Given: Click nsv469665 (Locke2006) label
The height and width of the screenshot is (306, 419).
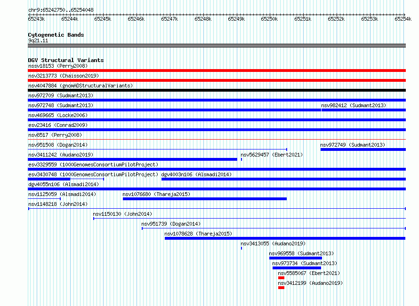Looking at the screenshot, I should 58,115.
